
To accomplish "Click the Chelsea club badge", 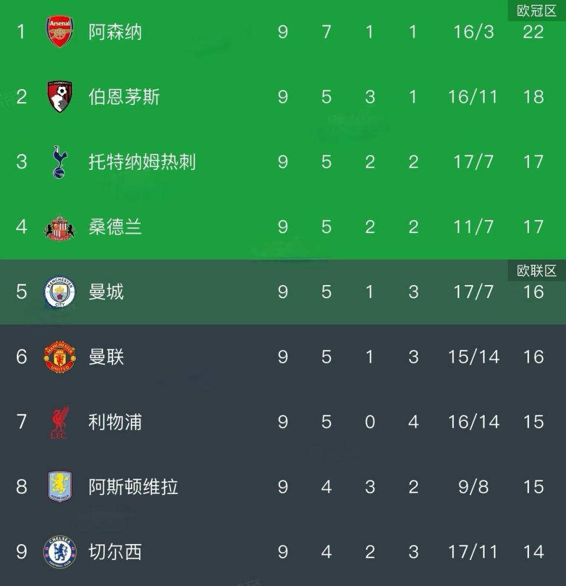I will pyautogui.click(x=60, y=552).
